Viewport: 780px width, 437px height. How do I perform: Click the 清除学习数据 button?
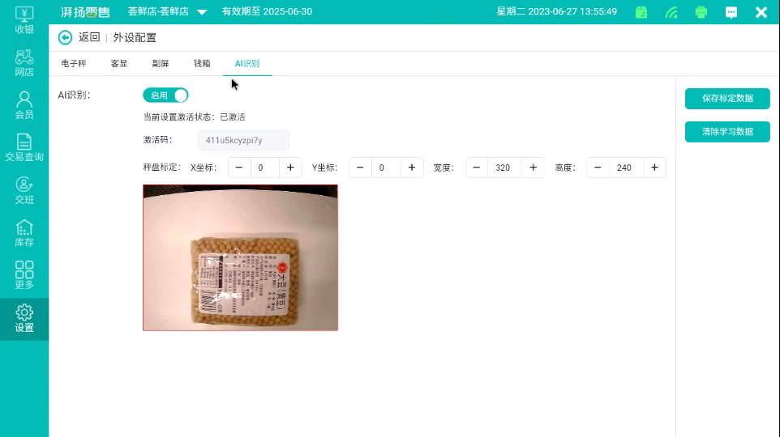[x=727, y=131]
